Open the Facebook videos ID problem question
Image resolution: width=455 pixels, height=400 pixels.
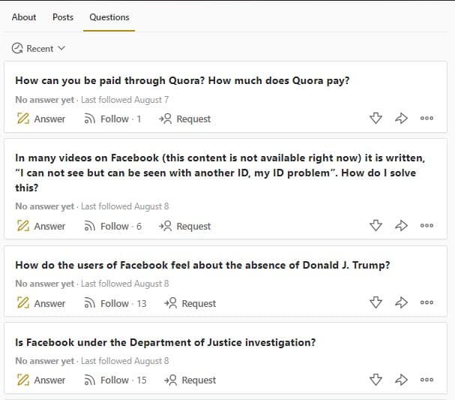220,173
